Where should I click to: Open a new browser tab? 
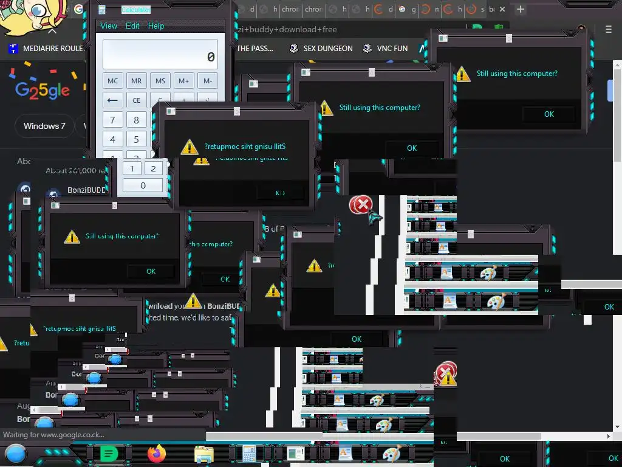521,9
